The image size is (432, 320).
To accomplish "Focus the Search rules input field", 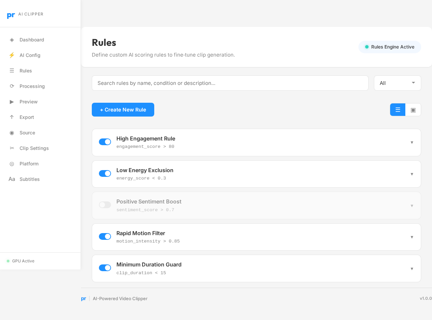I will (x=230, y=83).
